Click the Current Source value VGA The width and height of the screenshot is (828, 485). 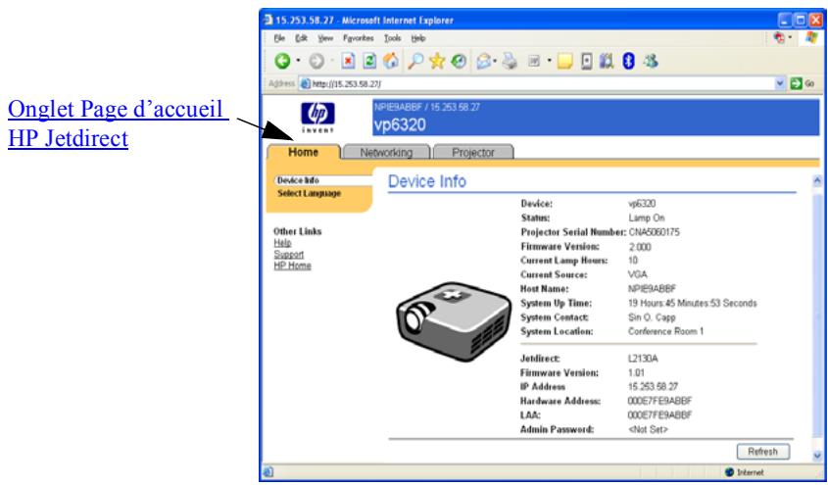[637, 274]
